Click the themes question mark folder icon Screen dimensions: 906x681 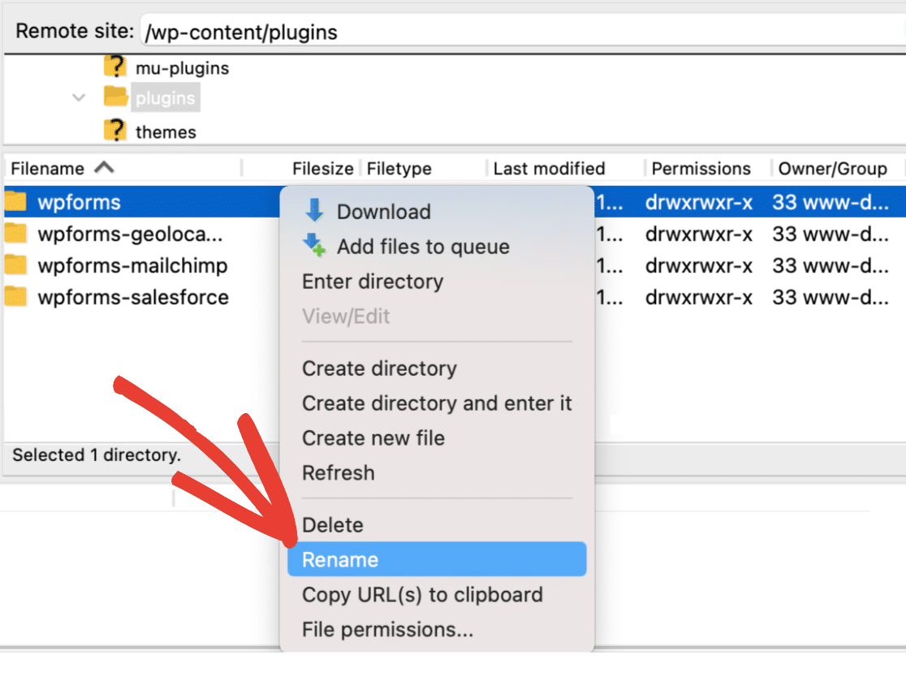(x=116, y=131)
